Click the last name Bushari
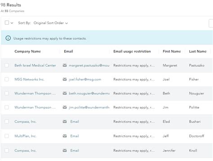This screenshot has height=161, width=213. (195, 122)
